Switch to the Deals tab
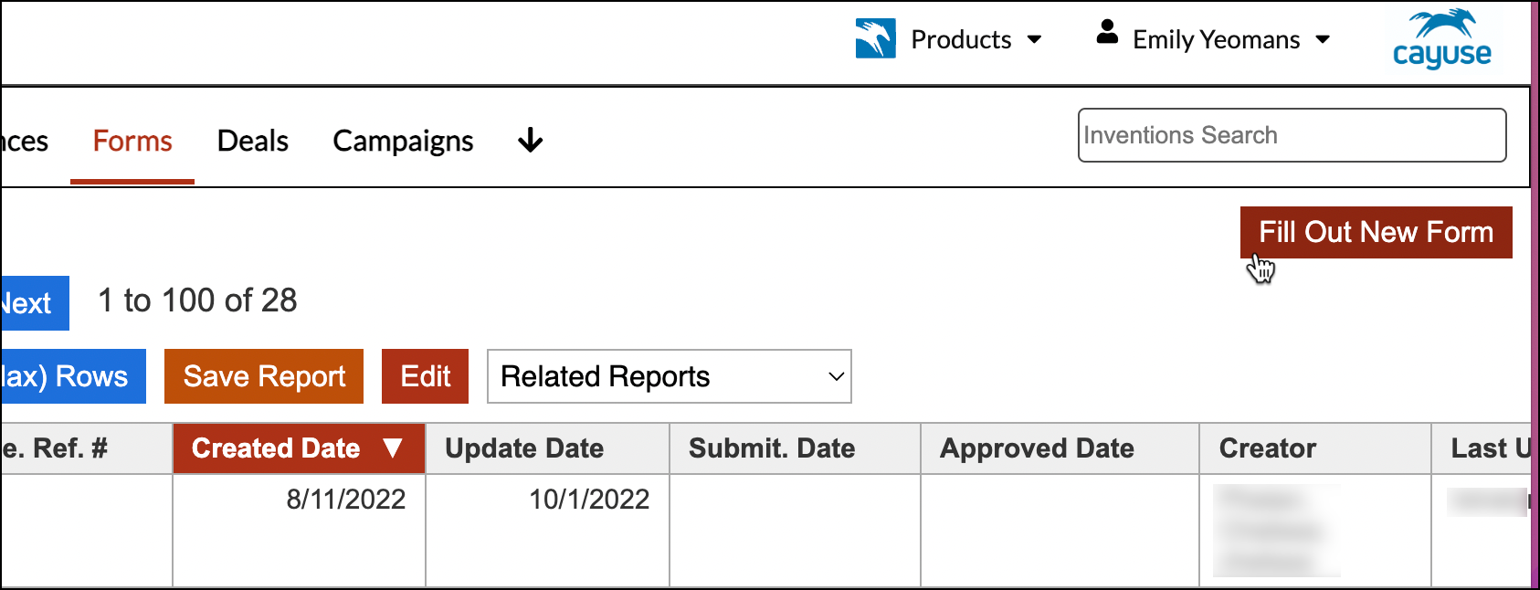Screen dimensions: 1540x590 click(253, 141)
